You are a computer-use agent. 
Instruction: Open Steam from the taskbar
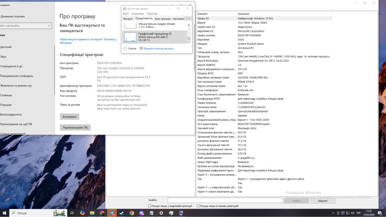coord(122,213)
